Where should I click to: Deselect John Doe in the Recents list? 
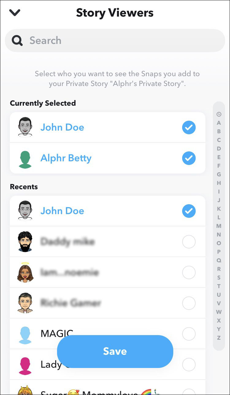[189, 211]
